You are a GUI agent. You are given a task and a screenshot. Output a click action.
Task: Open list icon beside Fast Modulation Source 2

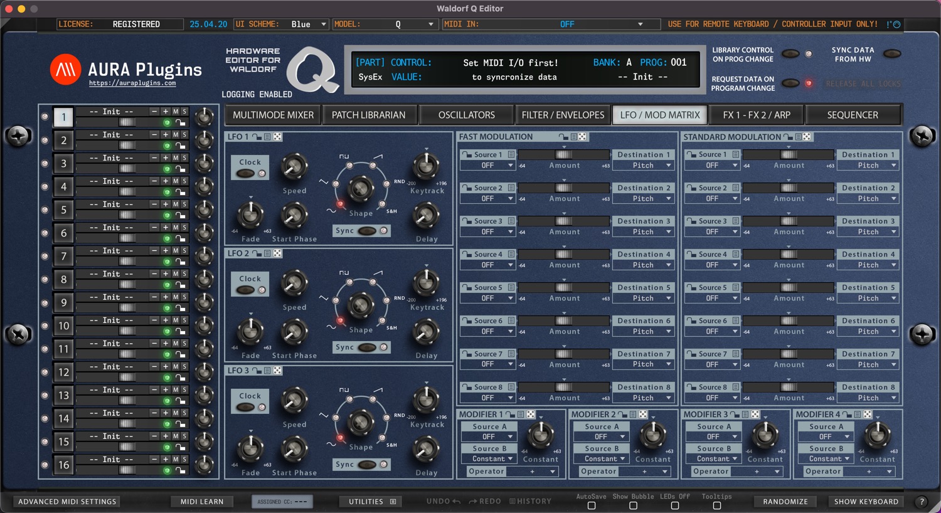coord(511,188)
